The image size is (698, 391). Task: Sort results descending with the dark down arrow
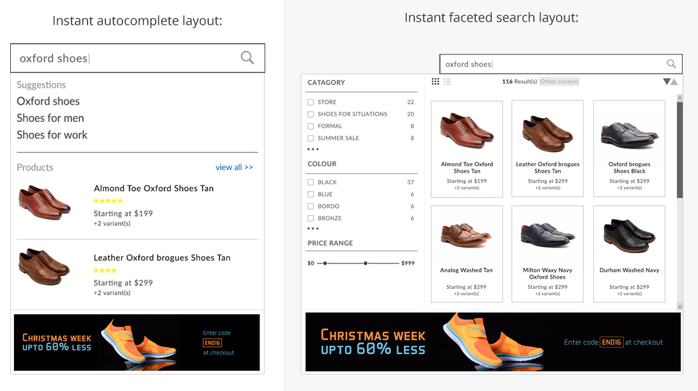[666, 81]
